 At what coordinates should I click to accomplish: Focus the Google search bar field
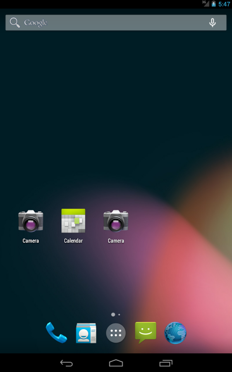(x=116, y=23)
